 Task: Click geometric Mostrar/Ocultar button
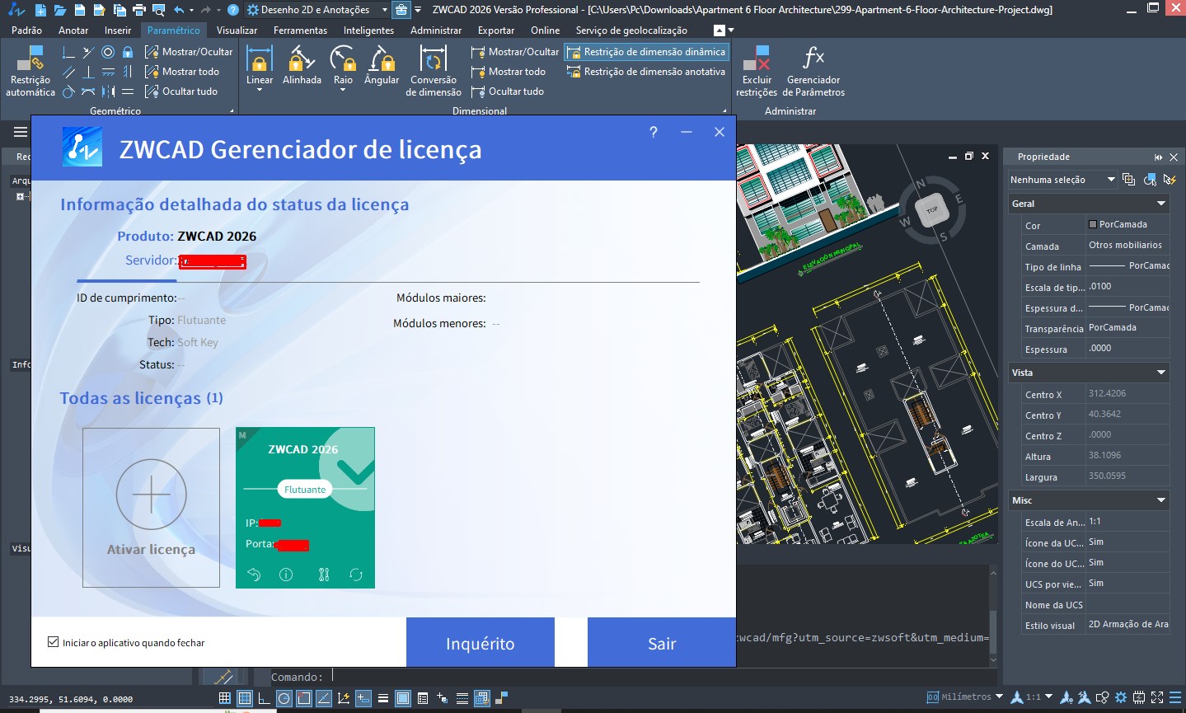click(x=189, y=52)
